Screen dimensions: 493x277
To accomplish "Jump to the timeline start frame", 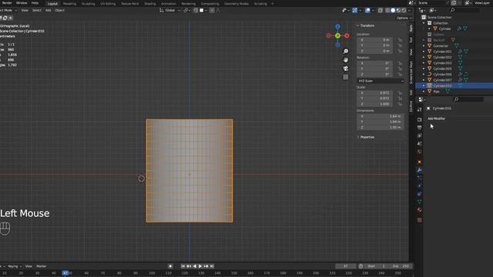I will (183, 266).
